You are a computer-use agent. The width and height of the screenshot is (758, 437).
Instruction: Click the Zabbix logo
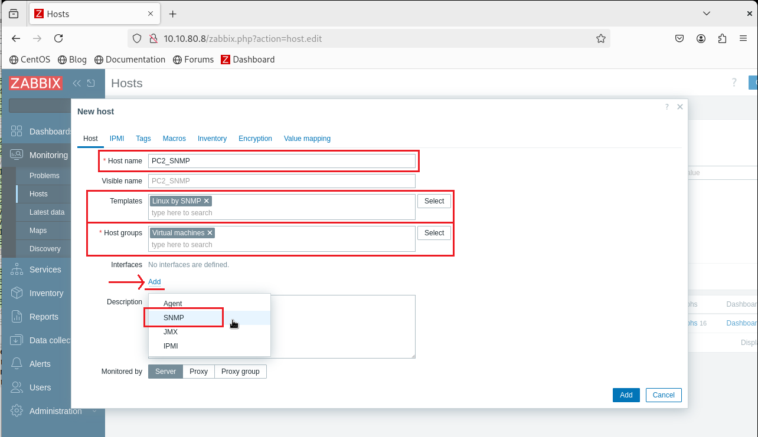35,83
